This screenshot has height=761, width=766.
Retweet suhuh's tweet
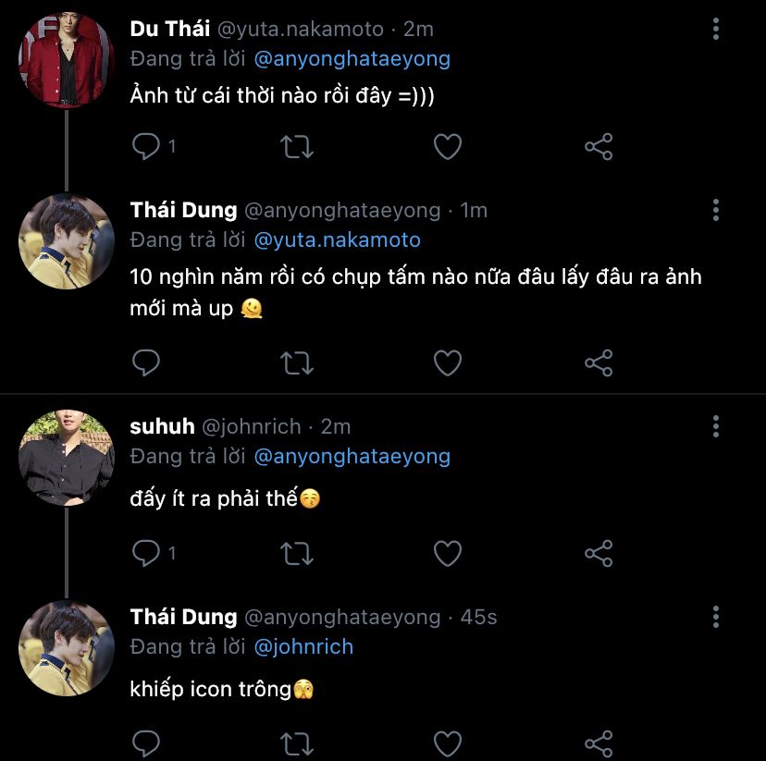coord(297,553)
